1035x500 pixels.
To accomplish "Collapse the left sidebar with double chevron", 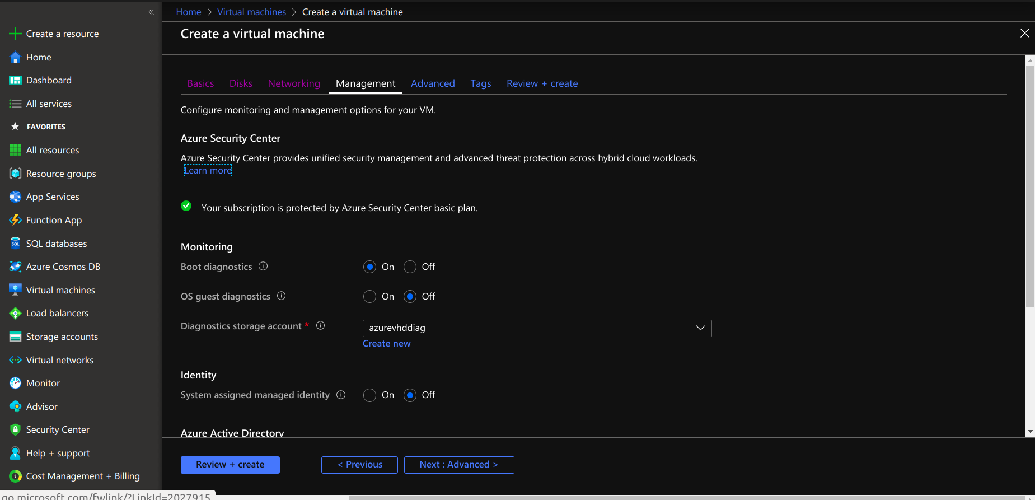I will (x=151, y=12).
